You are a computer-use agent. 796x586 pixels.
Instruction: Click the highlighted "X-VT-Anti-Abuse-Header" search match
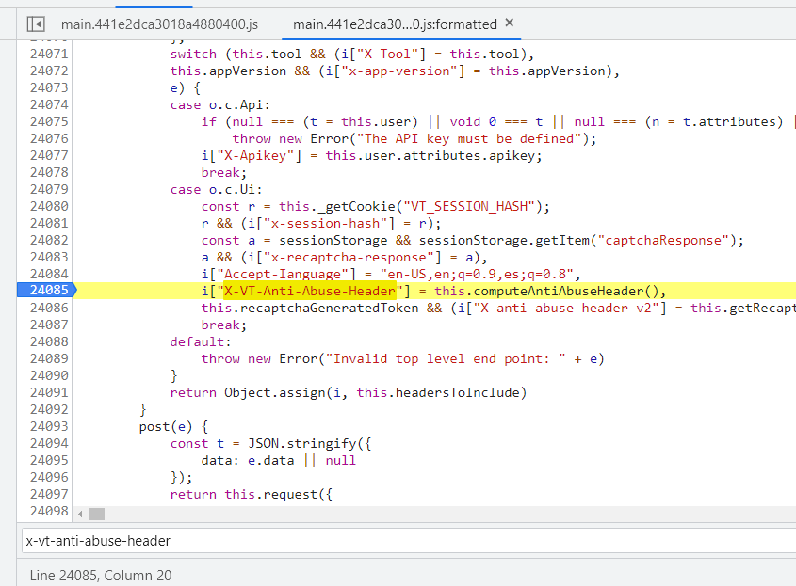(310, 291)
